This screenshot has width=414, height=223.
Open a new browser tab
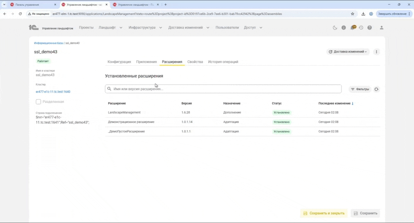(x=166, y=4)
